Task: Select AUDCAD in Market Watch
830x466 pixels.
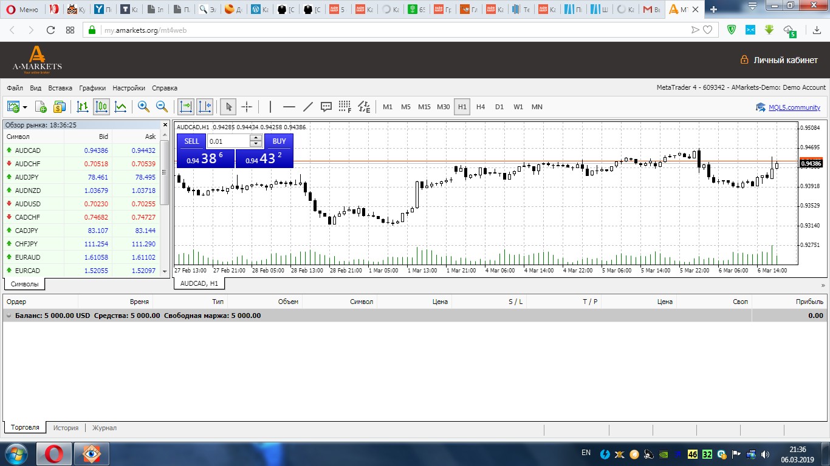Action: tap(82, 150)
